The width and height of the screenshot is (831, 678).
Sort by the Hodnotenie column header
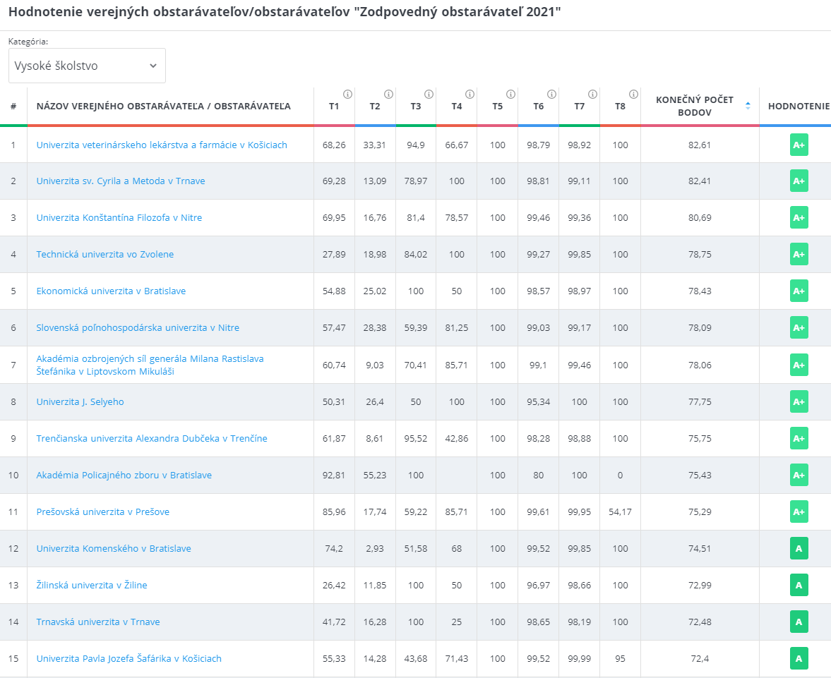(x=799, y=106)
